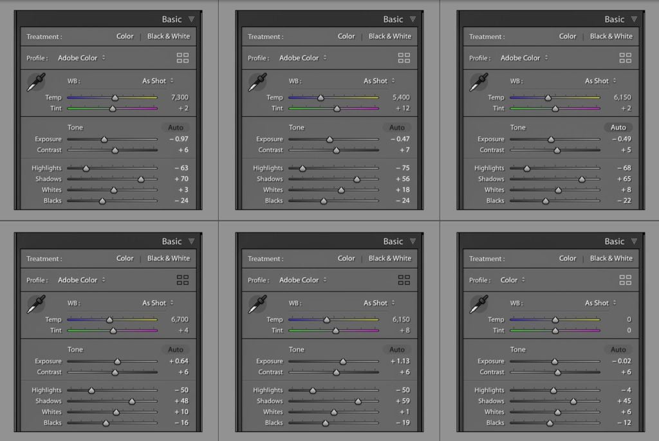Collapse the Basic panel showing Temp 7,300

pyautogui.click(x=192, y=19)
